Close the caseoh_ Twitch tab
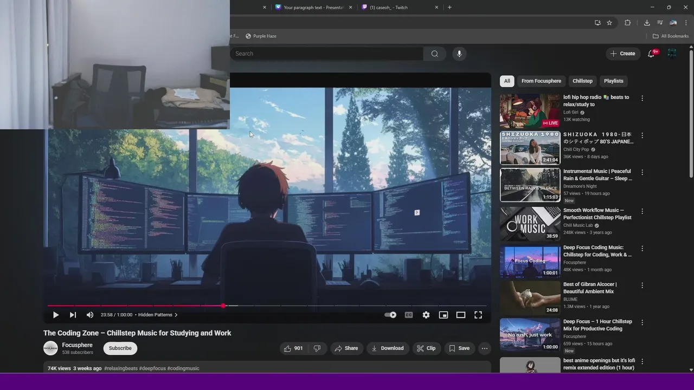694x390 pixels. tap(436, 7)
